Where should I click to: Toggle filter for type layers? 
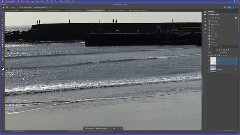click(x=222, y=50)
